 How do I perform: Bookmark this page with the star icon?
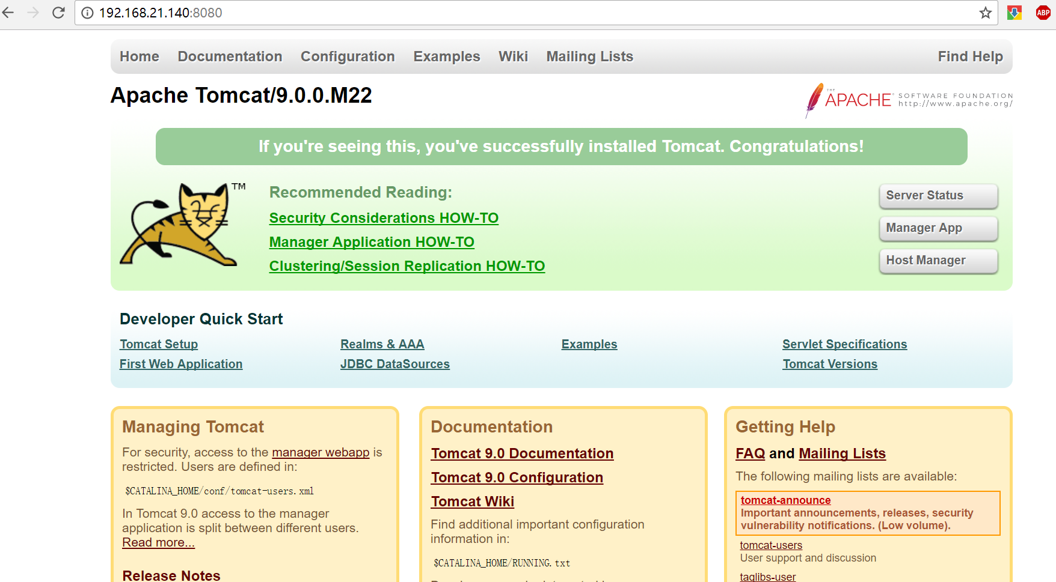click(x=985, y=13)
